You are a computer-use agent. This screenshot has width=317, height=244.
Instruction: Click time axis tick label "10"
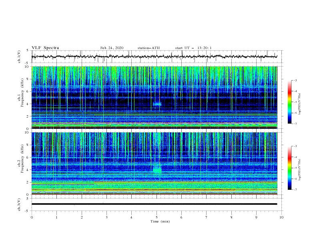point(281,217)
